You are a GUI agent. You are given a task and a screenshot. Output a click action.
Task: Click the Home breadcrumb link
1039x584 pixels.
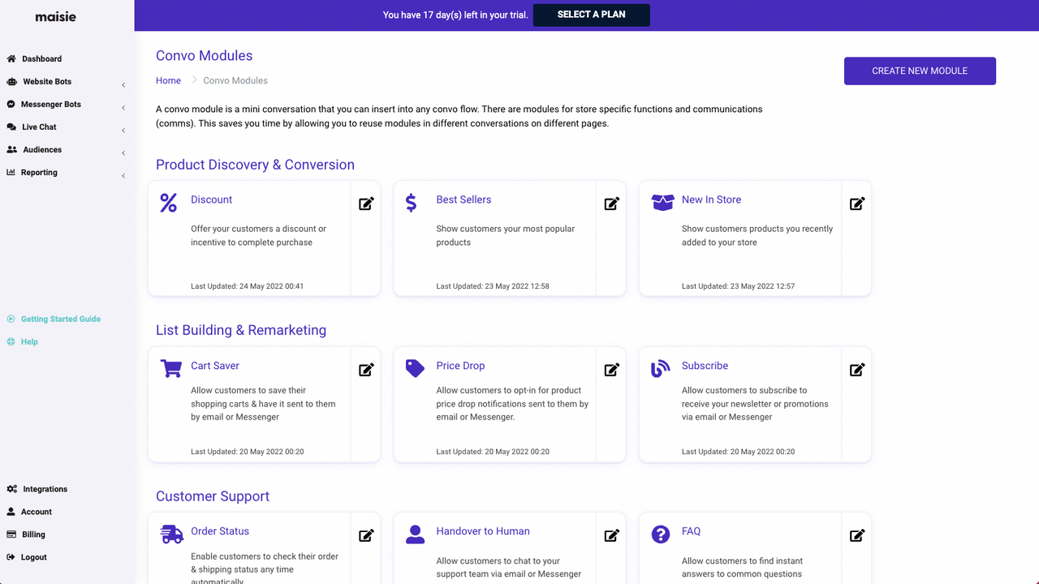pyautogui.click(x=168, y=80)
